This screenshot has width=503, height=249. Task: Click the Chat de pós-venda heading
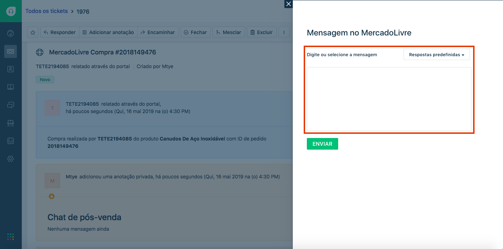[x=84, y=217]
